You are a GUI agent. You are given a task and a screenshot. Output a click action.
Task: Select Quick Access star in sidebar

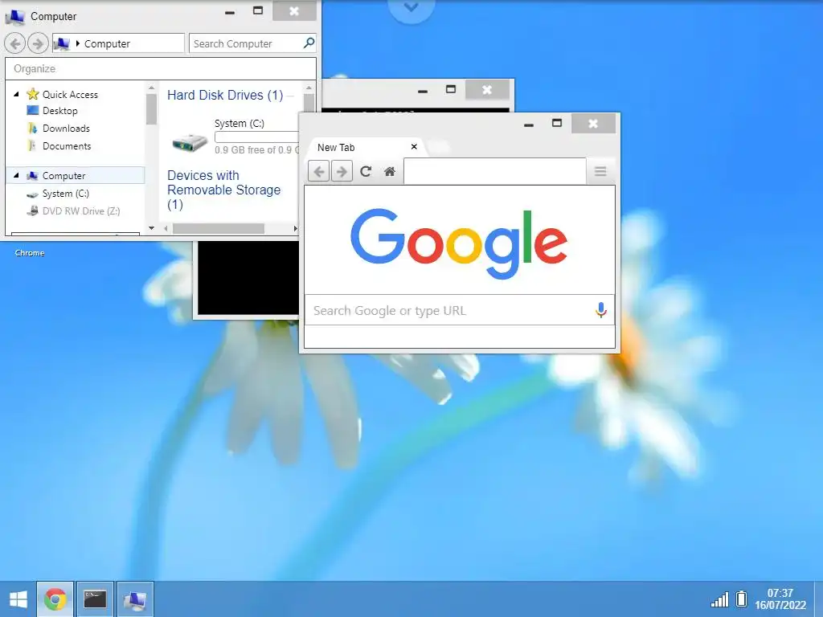pos(33,95)
